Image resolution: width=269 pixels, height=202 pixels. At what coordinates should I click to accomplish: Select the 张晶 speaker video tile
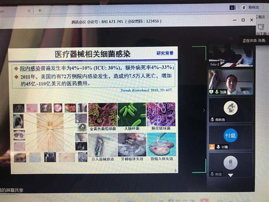(x=230, y=82)
